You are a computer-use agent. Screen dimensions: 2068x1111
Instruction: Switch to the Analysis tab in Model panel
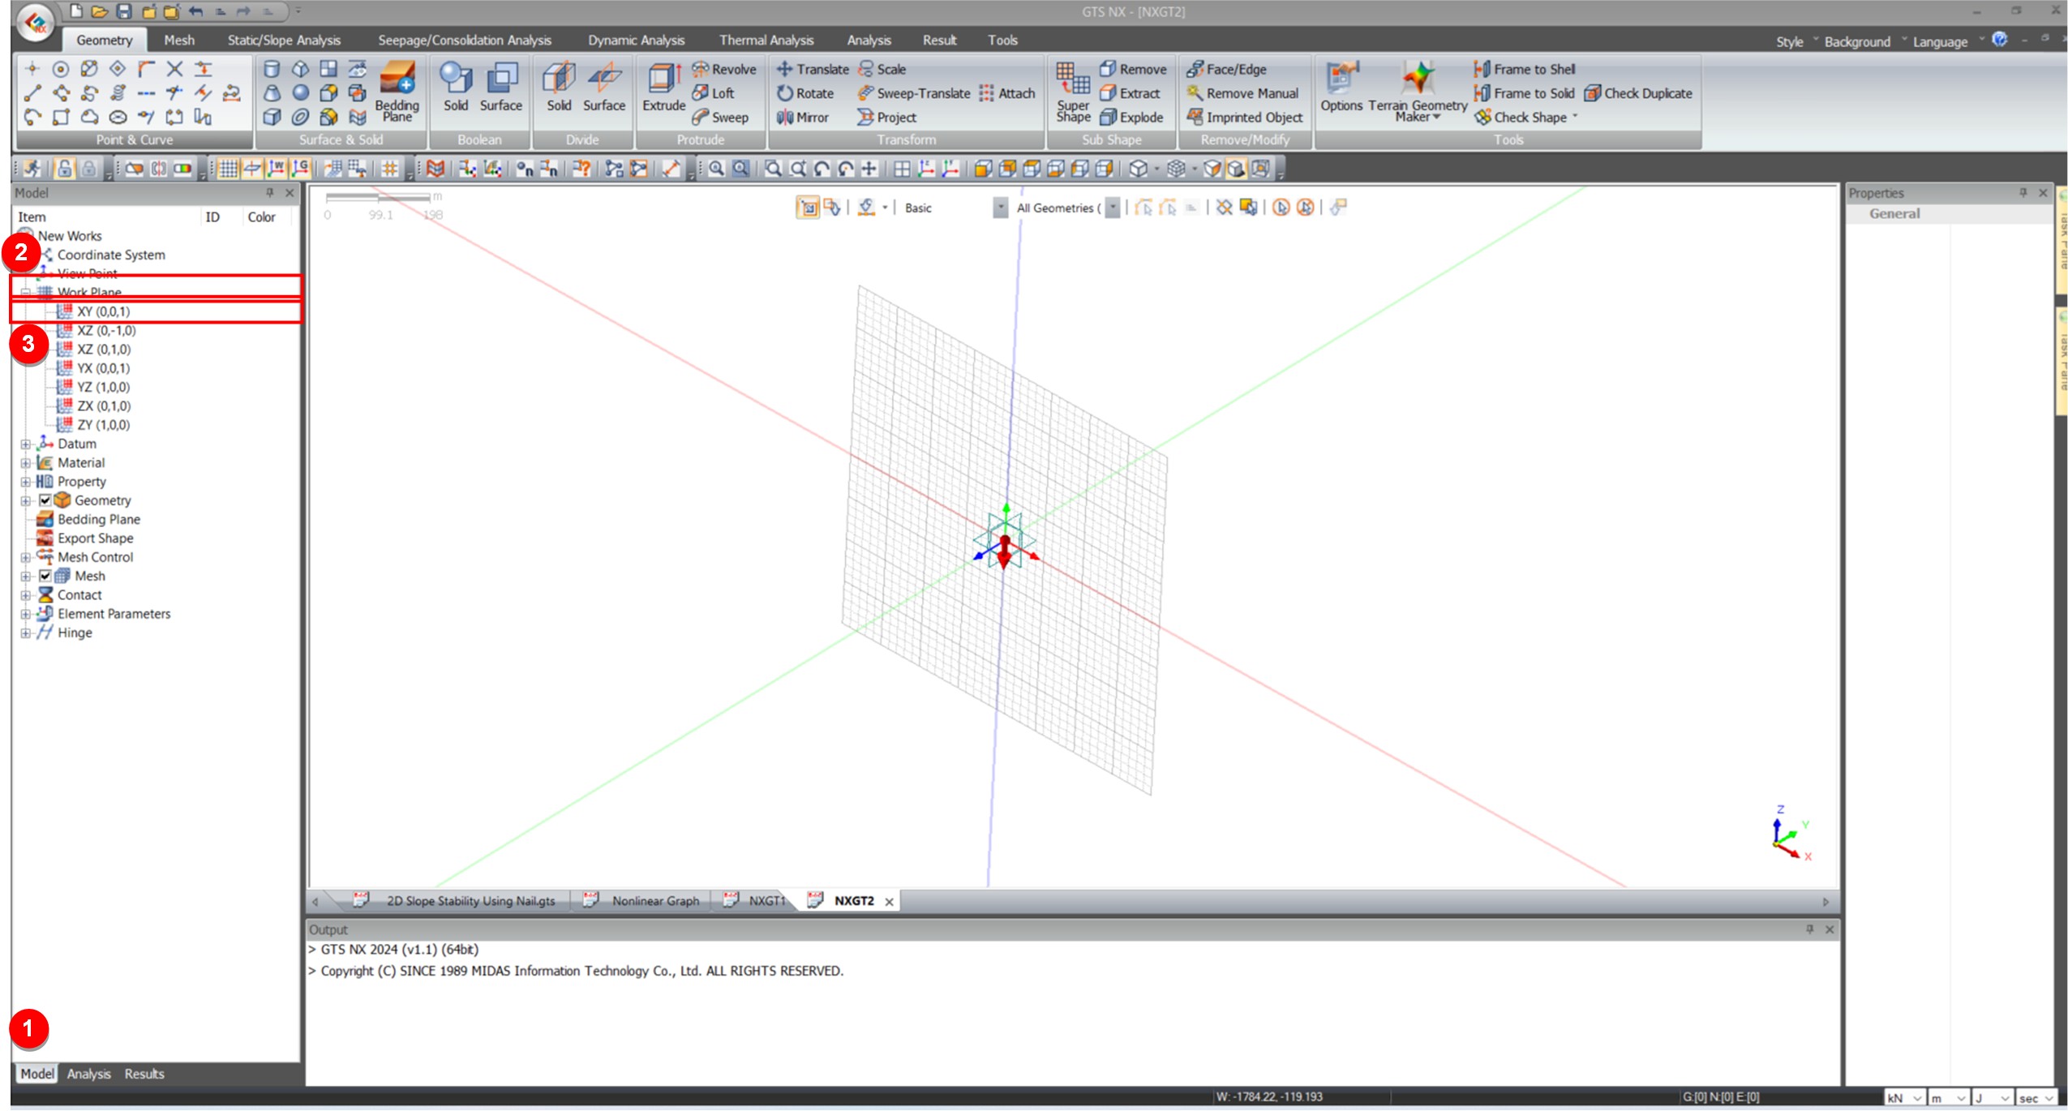(x=88, y=1074)
